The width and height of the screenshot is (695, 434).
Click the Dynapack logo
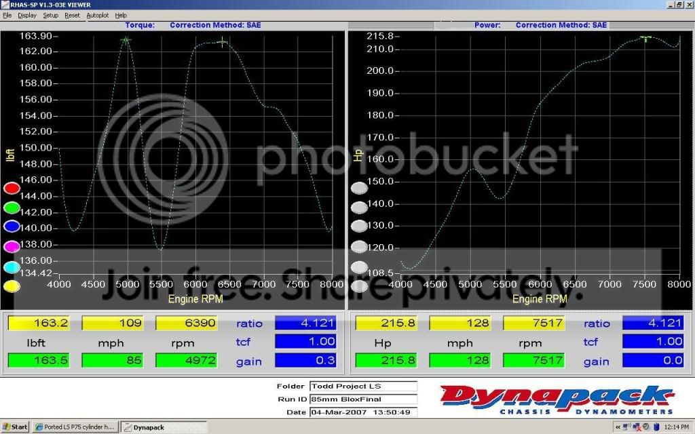click(557, 400)
